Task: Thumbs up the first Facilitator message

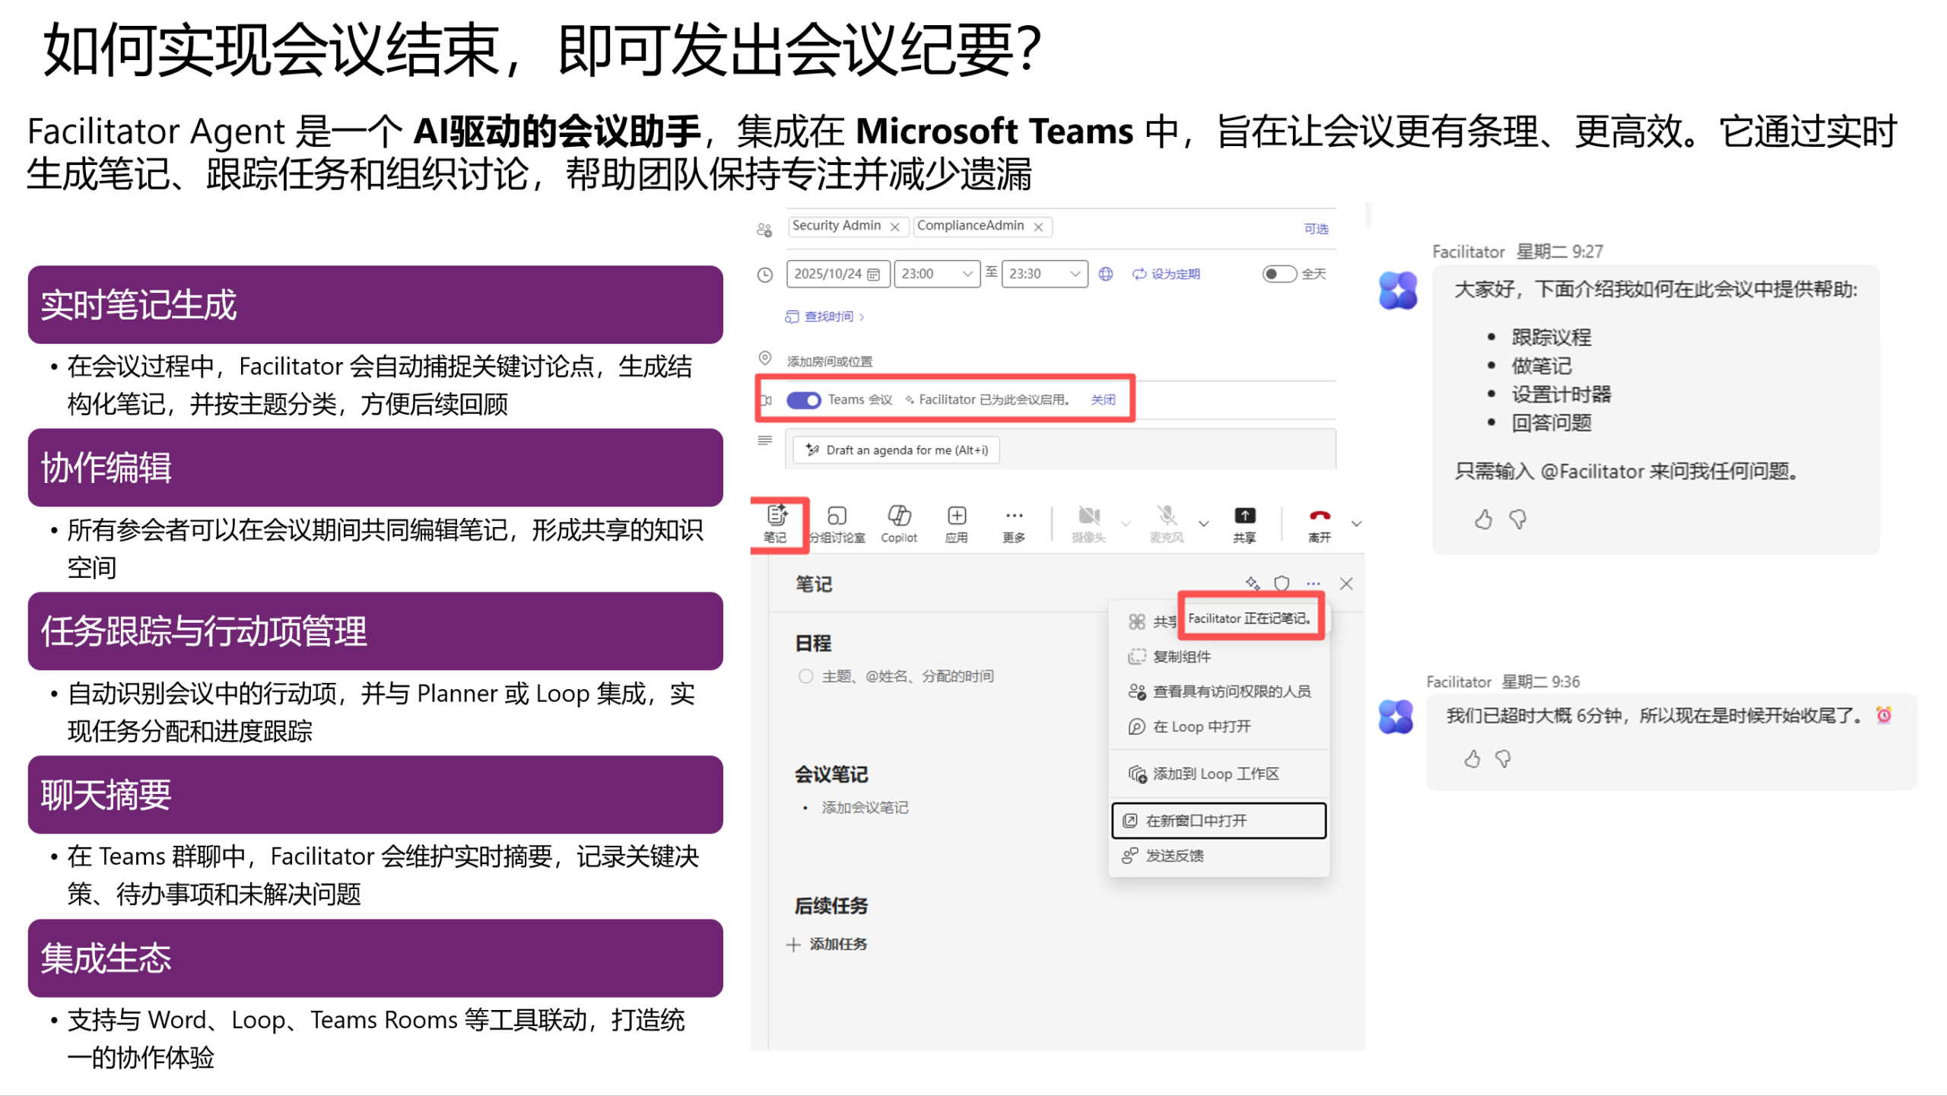Action: 1483,519
